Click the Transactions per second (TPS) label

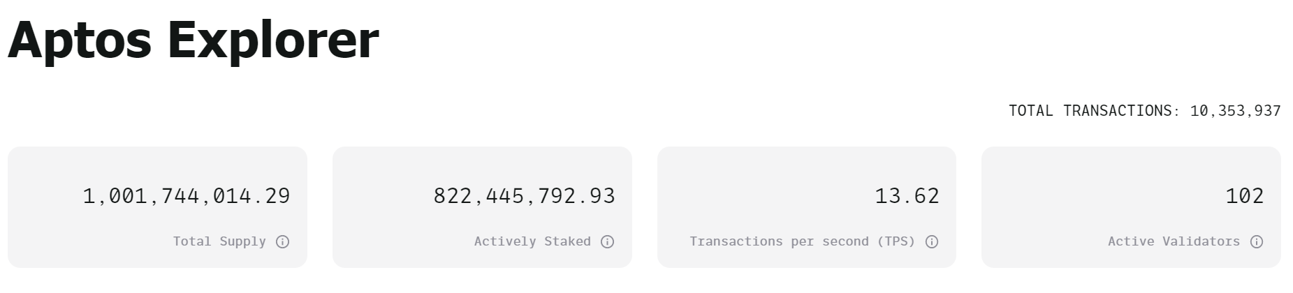click(x=802, y=241)
